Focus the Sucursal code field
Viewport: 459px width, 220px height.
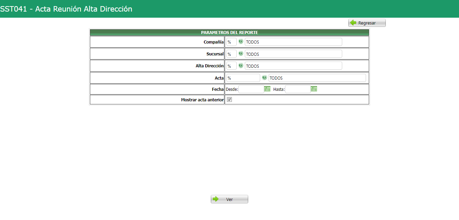[232, 54]
